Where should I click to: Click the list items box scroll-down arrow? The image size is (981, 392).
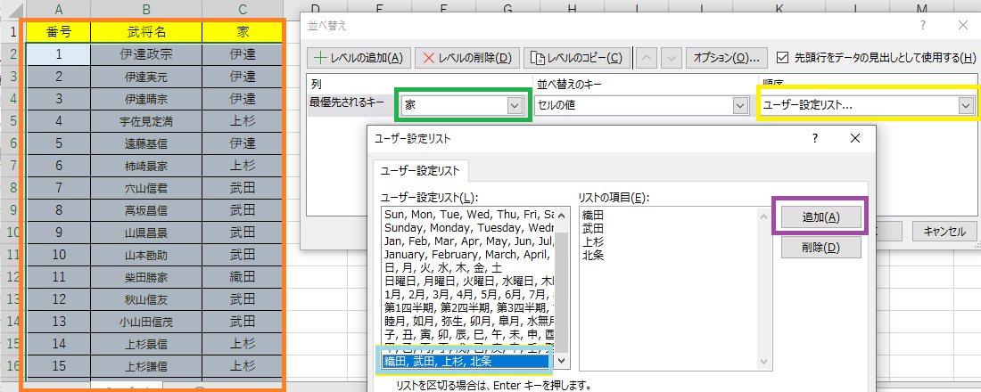pos(763,361)
